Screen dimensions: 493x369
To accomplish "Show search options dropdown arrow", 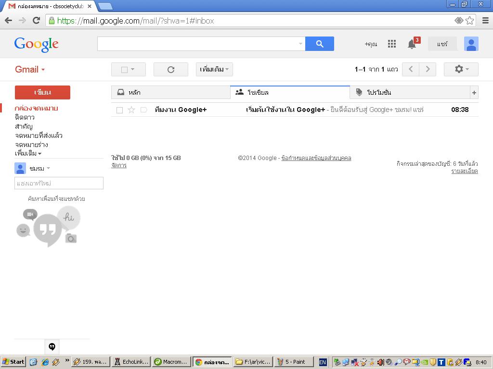I will [300, 44].
